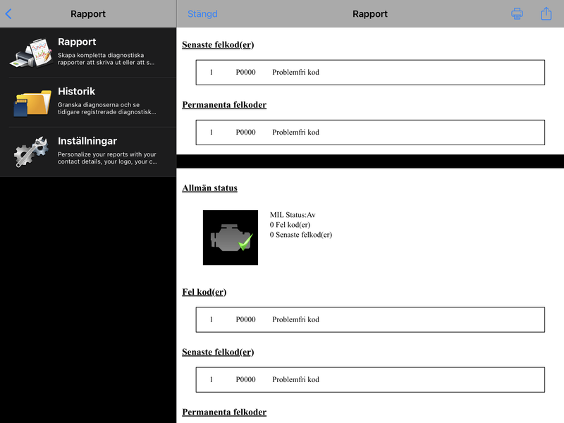Click the P0000 row under the upper 'Permanenta felkoder'

click(x=370, y=133)
